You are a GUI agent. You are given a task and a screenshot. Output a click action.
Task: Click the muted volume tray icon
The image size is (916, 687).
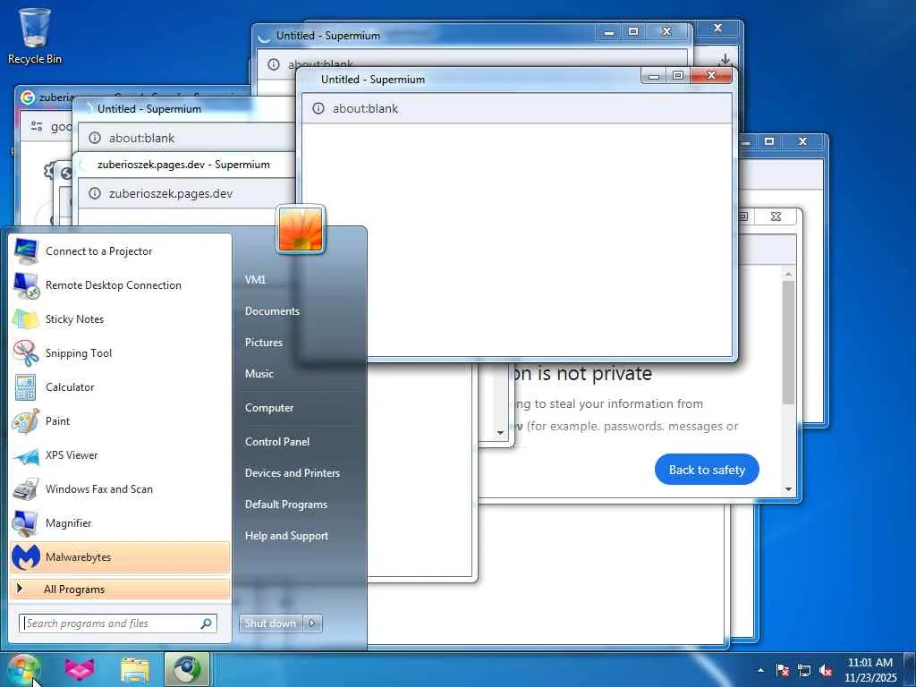click(826, 670)
